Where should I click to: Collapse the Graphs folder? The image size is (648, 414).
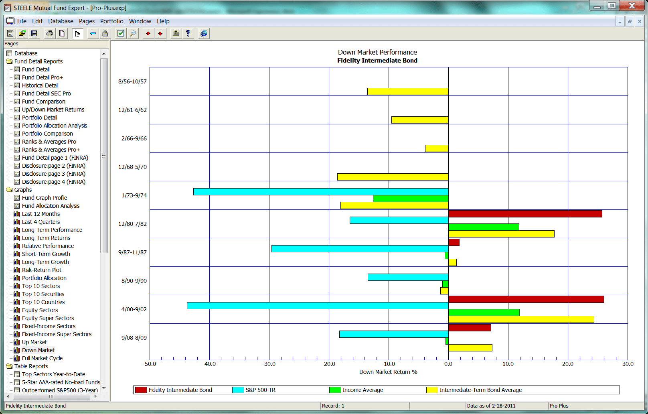pyautogui.click(x=9, y=190)
